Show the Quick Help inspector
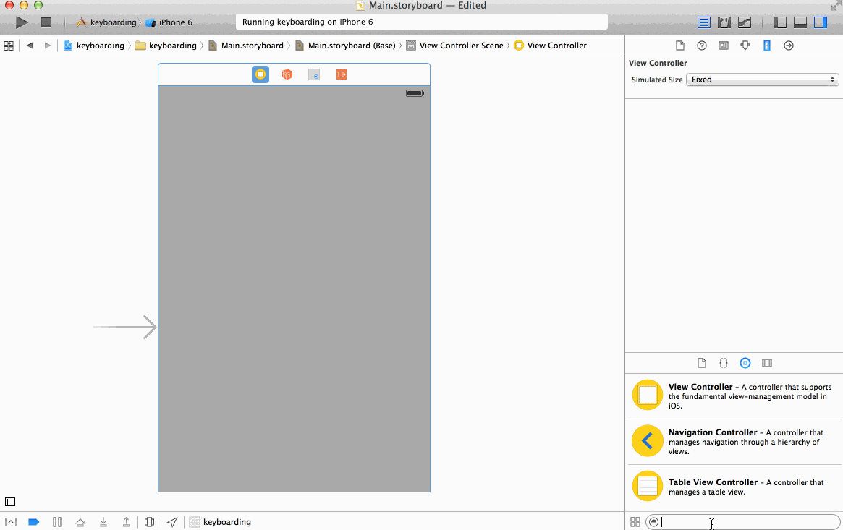 pyautogui.click(x=702, y=46)
